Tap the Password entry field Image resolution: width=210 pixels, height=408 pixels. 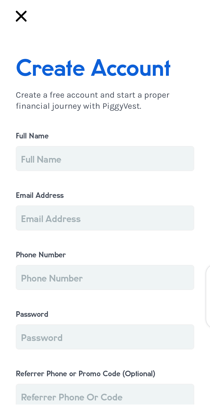point(105,337)
